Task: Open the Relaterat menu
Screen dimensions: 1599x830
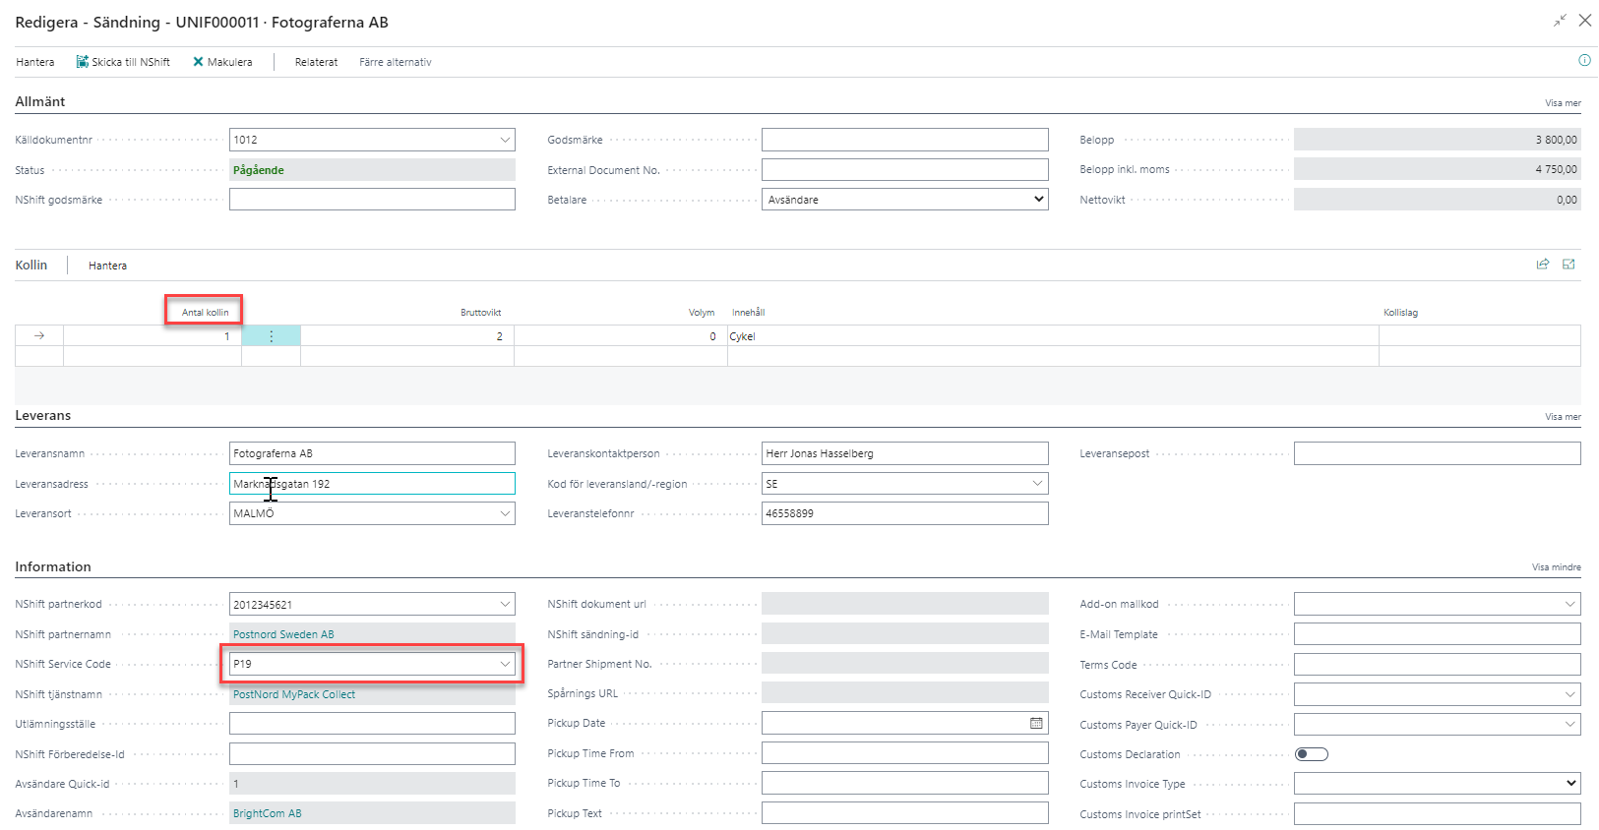Action: coord(316,62)
